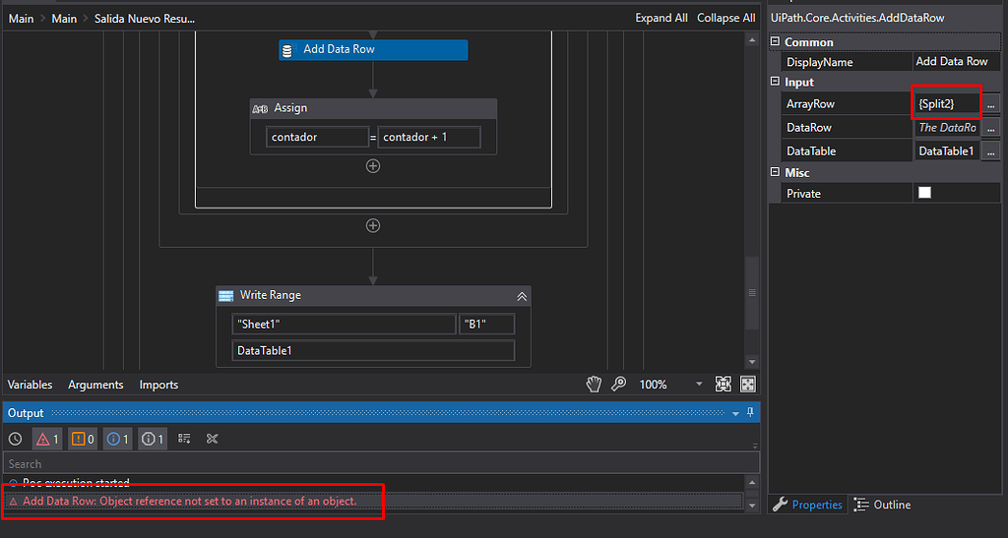Click the Output panel title

click(x=26, y=413)
